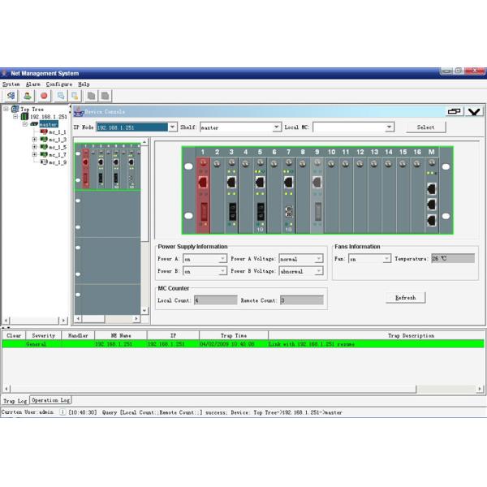Collapse the 192.168.1.251 tree node
The width and height of the screenshot is (487, 487).
tap(15, 117)
